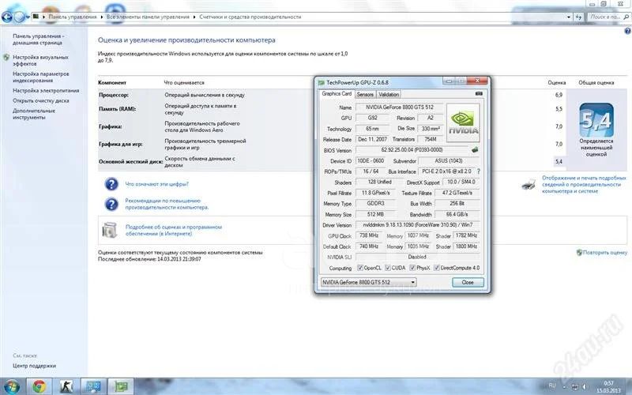Click the GPU-Z Close button
The height and width of the screenshot is (395, 632).
tap(468, 282)
